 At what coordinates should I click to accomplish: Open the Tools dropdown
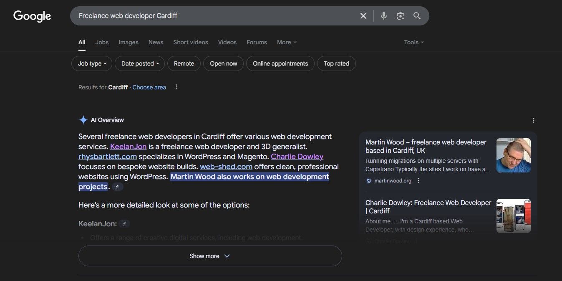(x=413, y=42)
